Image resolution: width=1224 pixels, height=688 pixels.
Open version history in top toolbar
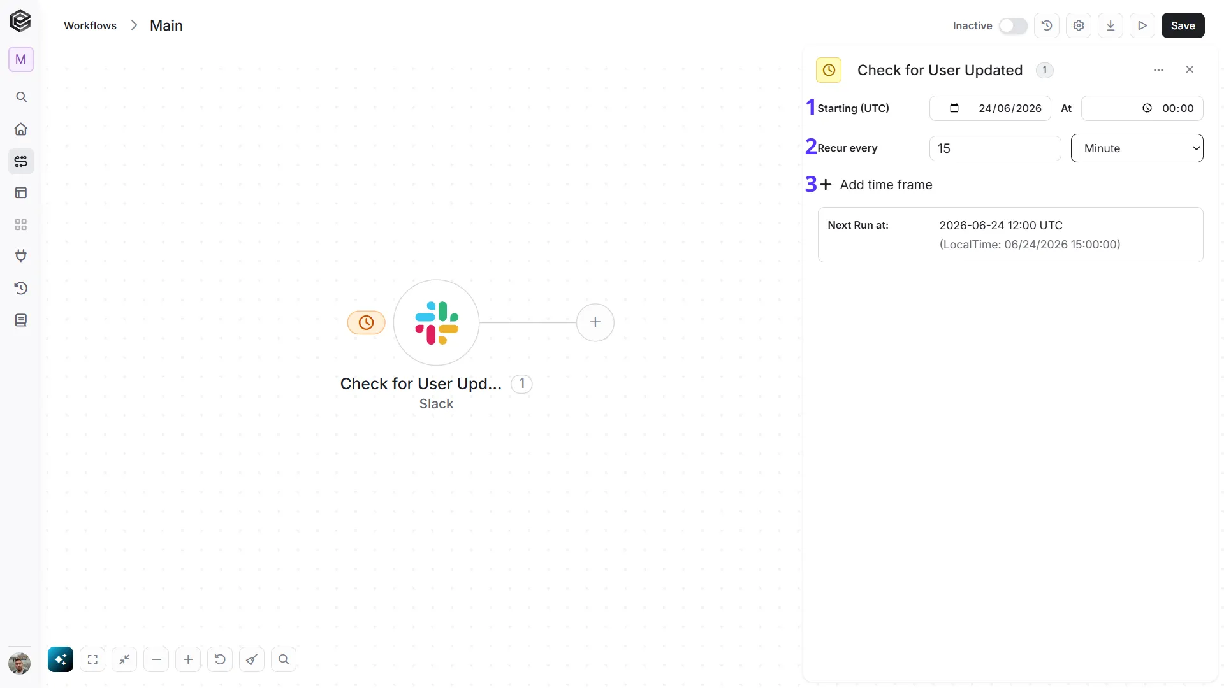pyautogui.click(x=1047, y=25)
